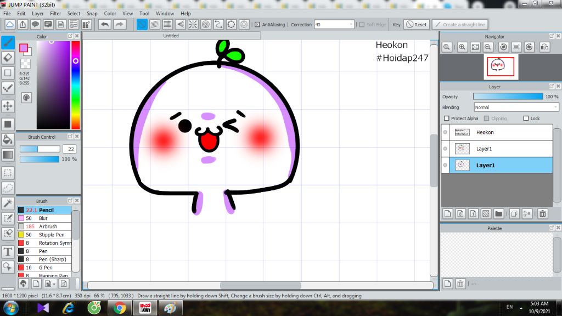Click the Reset button
This screenshot has height=316, width=562.
tap(417, 25)
